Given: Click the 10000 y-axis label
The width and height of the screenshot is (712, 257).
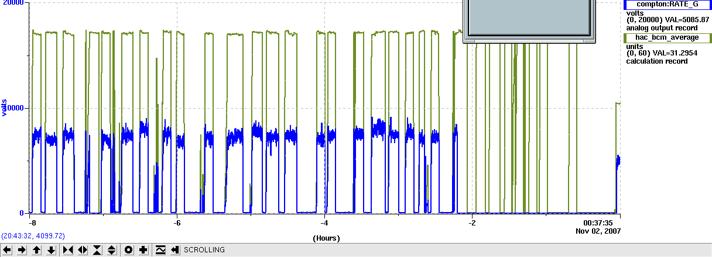Looking at the screenshot, I should [13, 108].
